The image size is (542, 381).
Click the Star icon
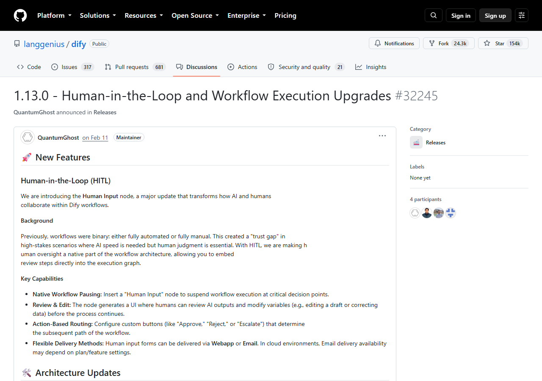[487, 43]
